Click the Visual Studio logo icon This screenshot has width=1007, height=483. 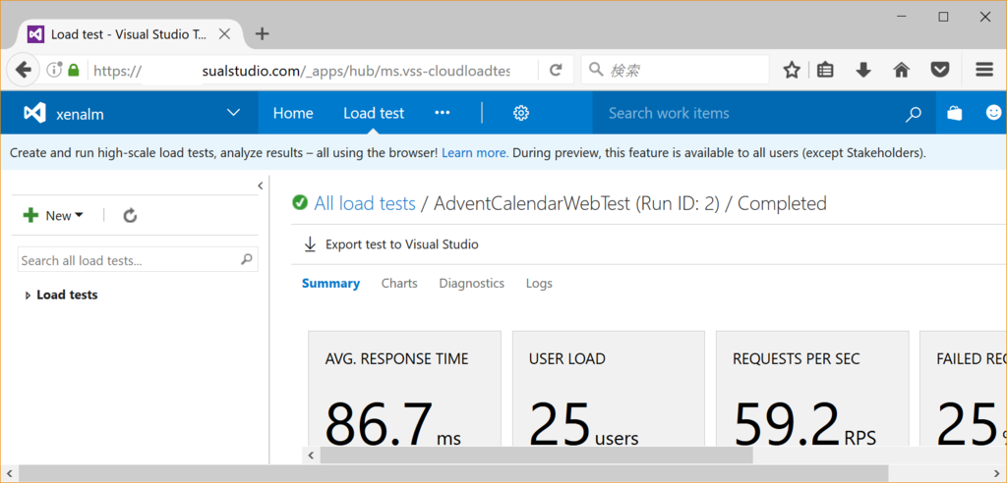click(x=34, y=114)
